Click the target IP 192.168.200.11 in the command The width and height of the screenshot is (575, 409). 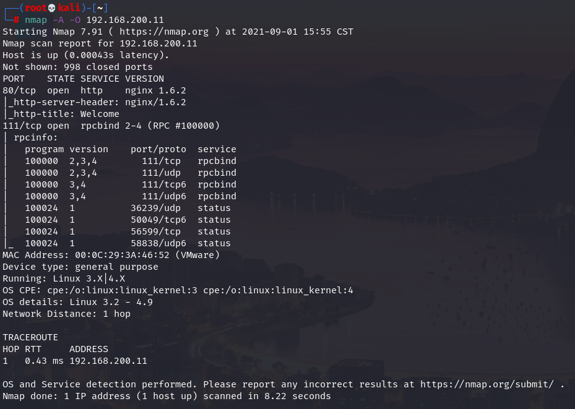125,20
